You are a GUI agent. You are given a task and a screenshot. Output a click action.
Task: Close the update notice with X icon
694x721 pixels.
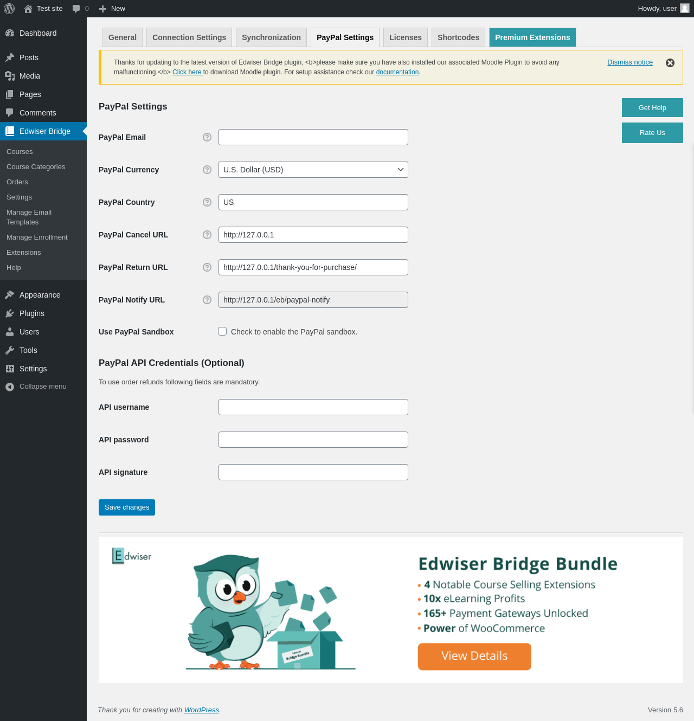[x=670, y=63]
